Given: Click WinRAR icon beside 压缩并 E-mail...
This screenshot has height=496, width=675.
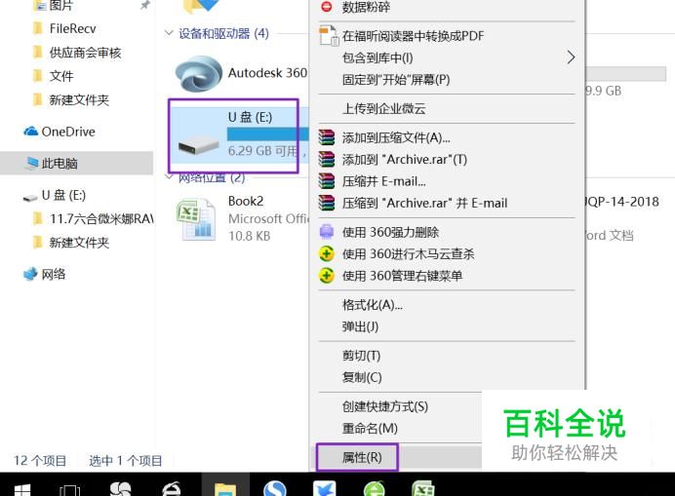Looking at the screenshot, I should 327,181.
